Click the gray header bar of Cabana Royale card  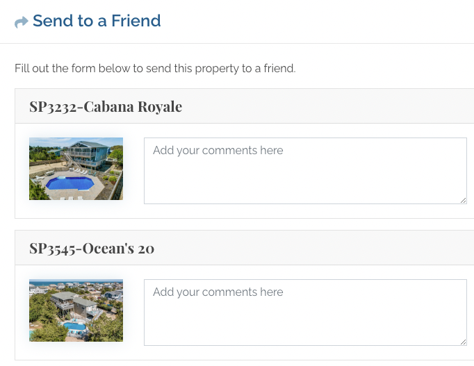tap(244, 106)
